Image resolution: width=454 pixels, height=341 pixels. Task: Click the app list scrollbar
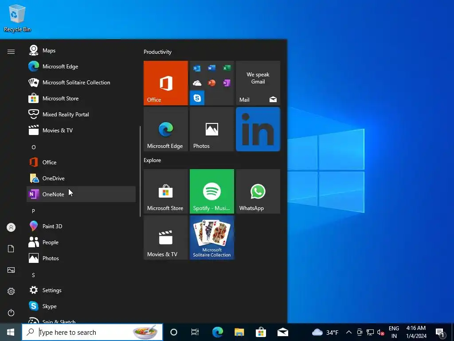(140, 171)
